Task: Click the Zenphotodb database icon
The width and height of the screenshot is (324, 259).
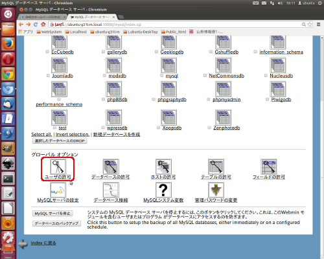Action: (224, 117)
